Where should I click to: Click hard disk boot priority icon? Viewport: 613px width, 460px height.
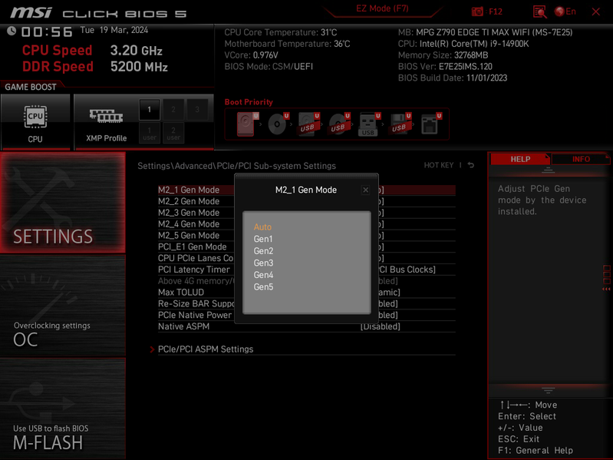tap(247, 124)
